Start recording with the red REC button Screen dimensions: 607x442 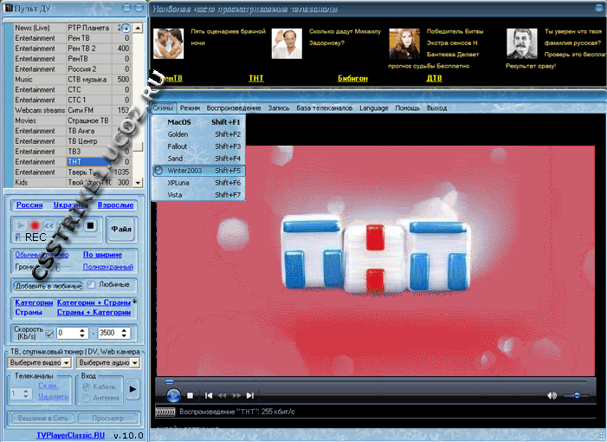(x=36, y=225)
